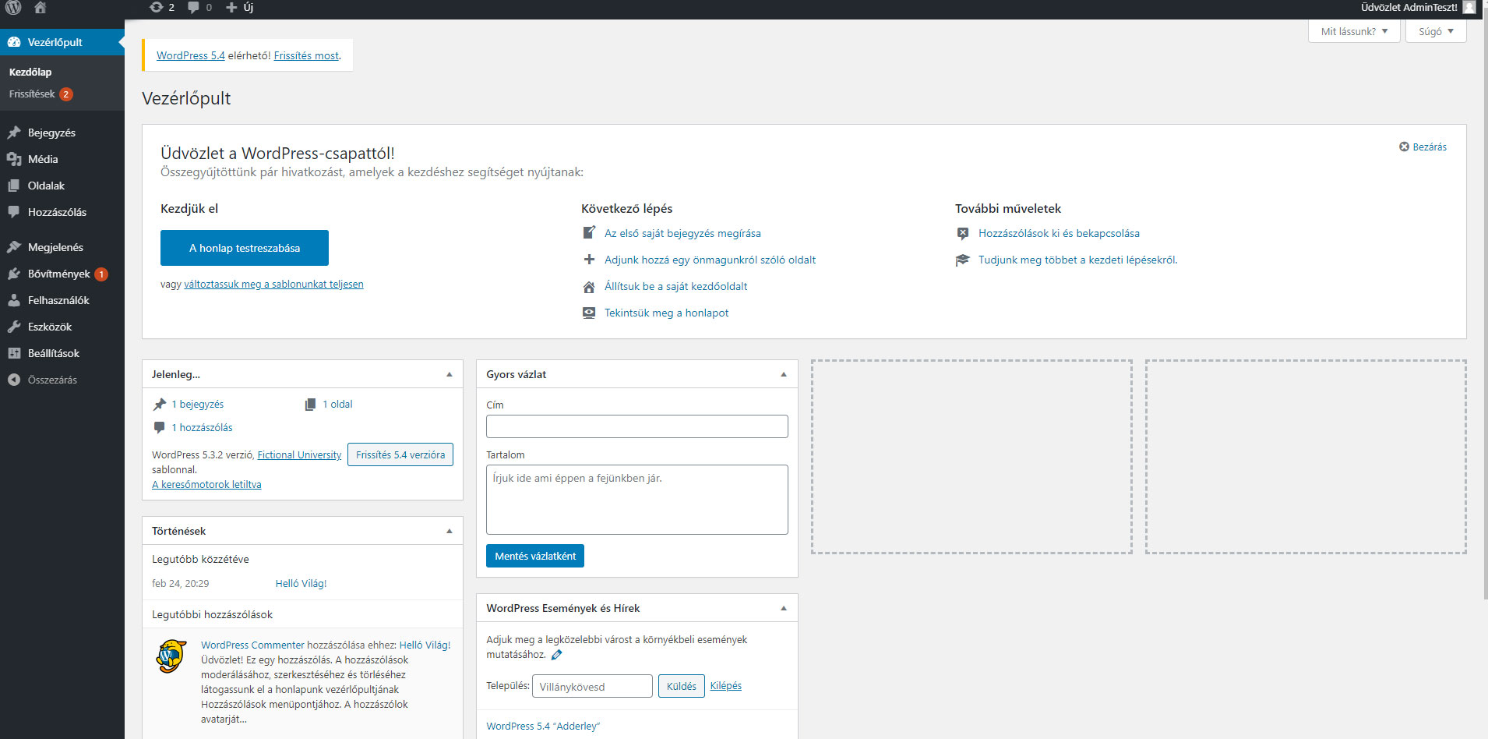Screen dimensions: 1488x739
Task: Click Frissítés 5.4 verzióra button
Action: click(x=400, y=454)
